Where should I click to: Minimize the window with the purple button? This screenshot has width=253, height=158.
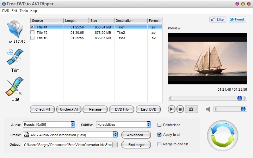coord(237,4)
